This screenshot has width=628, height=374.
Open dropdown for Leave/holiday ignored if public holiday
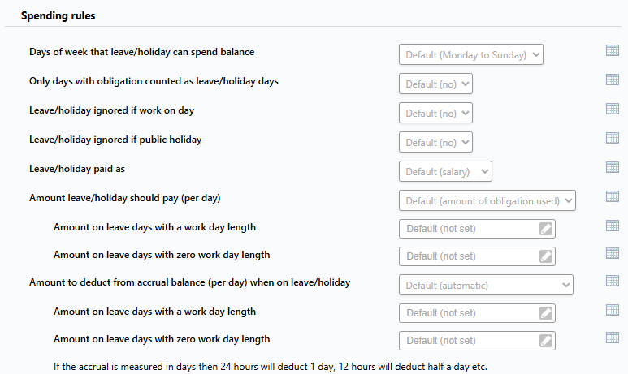[x=435, y=142]
